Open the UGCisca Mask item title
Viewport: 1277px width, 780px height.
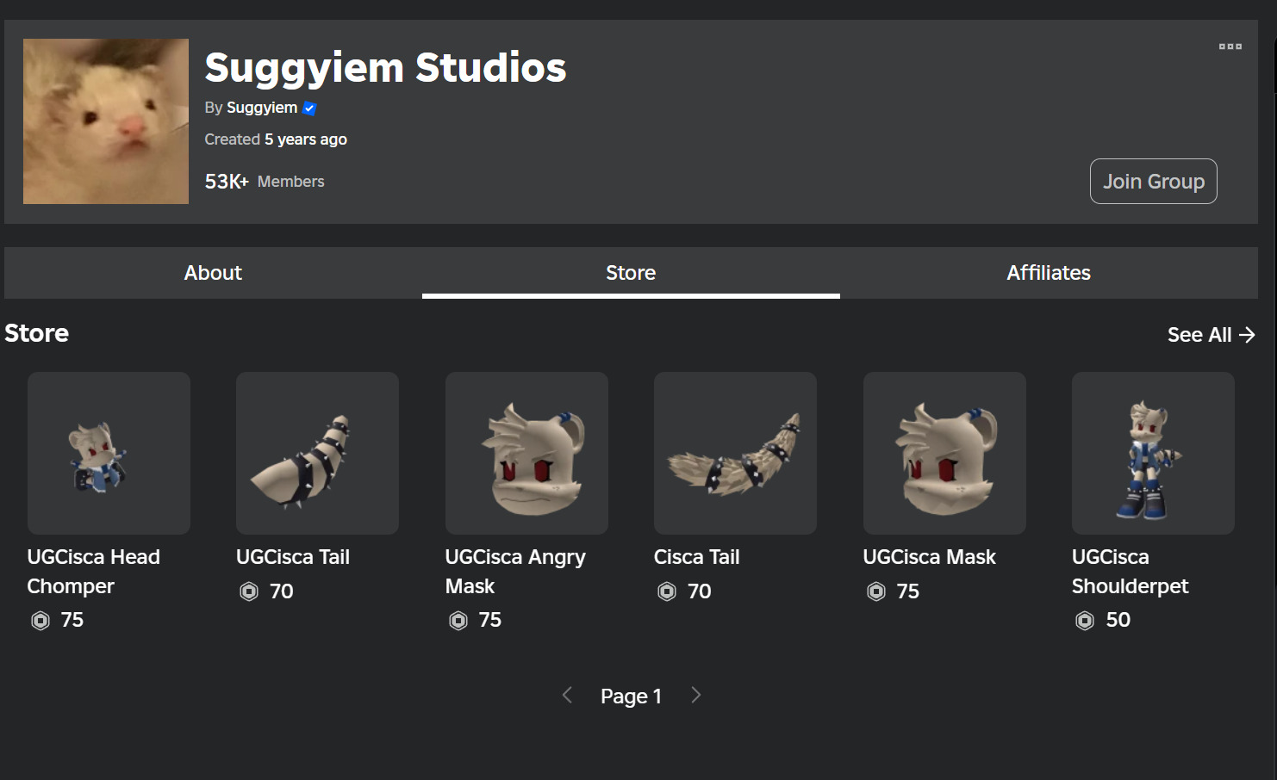click(929, 557)
